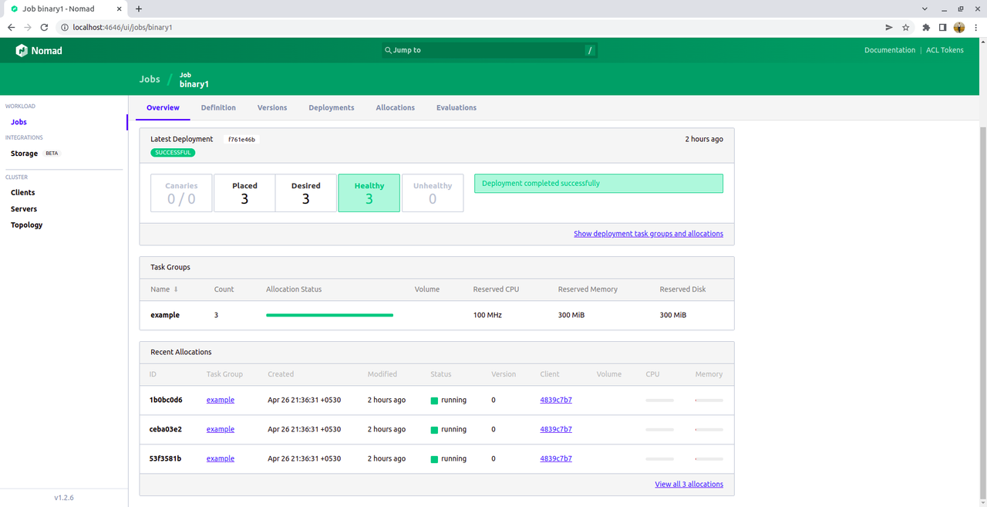Click the Healthy 3 metric box
The height and width of the screenshot is (507, 987).
(369, 193)
